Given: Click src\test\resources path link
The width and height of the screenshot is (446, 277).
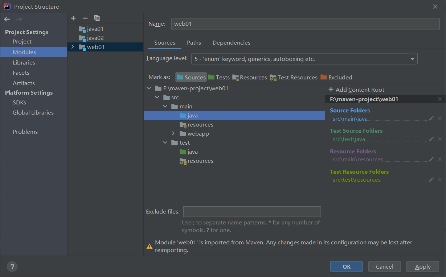Looking at the screenshot, I should [x=357, y=180].
